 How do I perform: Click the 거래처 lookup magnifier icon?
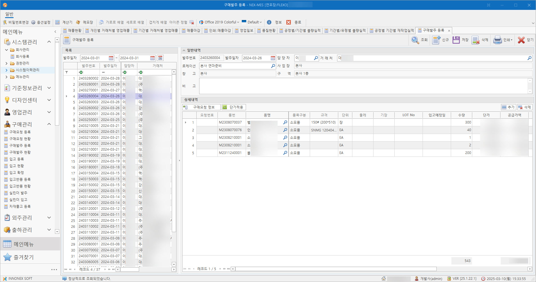coord(529,58)
